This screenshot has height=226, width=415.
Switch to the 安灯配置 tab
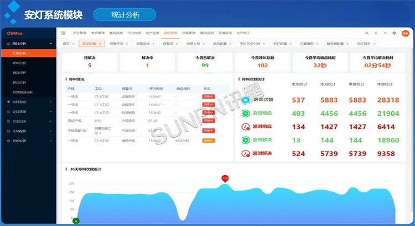pos(280,44)
